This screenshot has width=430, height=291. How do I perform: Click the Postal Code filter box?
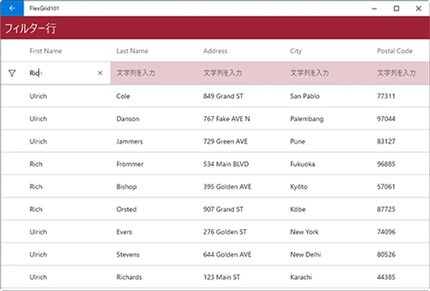(399, 74)
